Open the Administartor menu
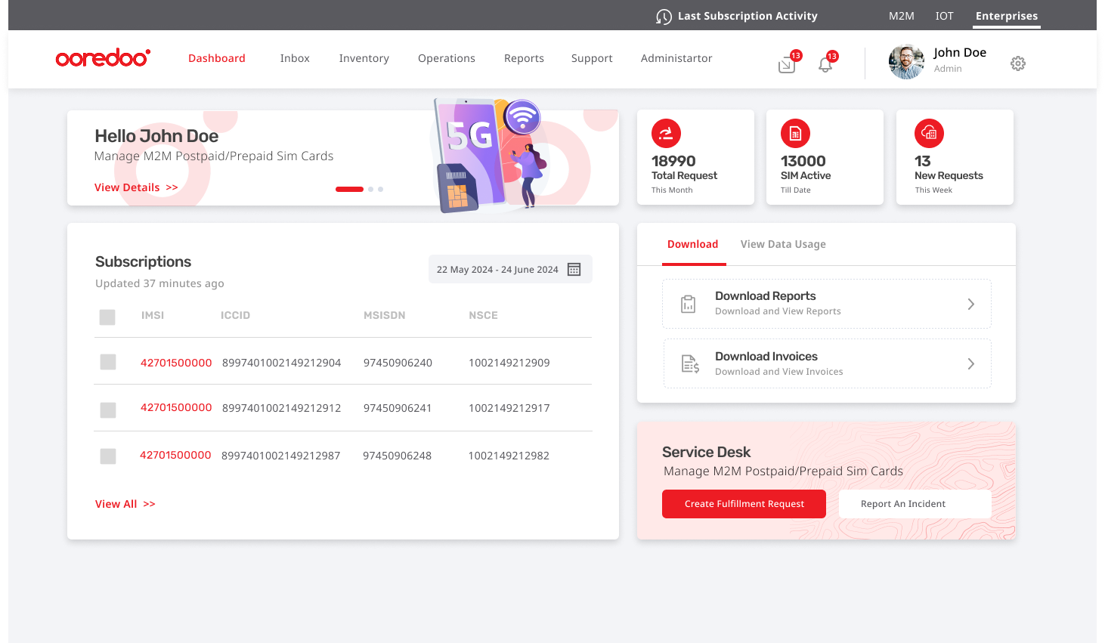Viewport: 1105px width, 643px height. click(x=676, y=58)
